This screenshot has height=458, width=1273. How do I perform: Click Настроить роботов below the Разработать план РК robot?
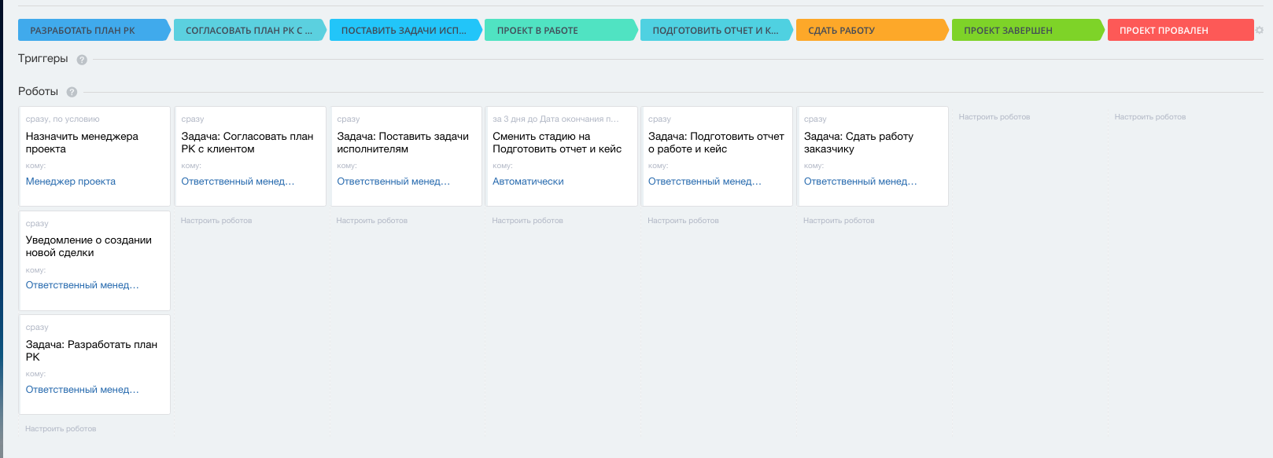coord(61,429)
